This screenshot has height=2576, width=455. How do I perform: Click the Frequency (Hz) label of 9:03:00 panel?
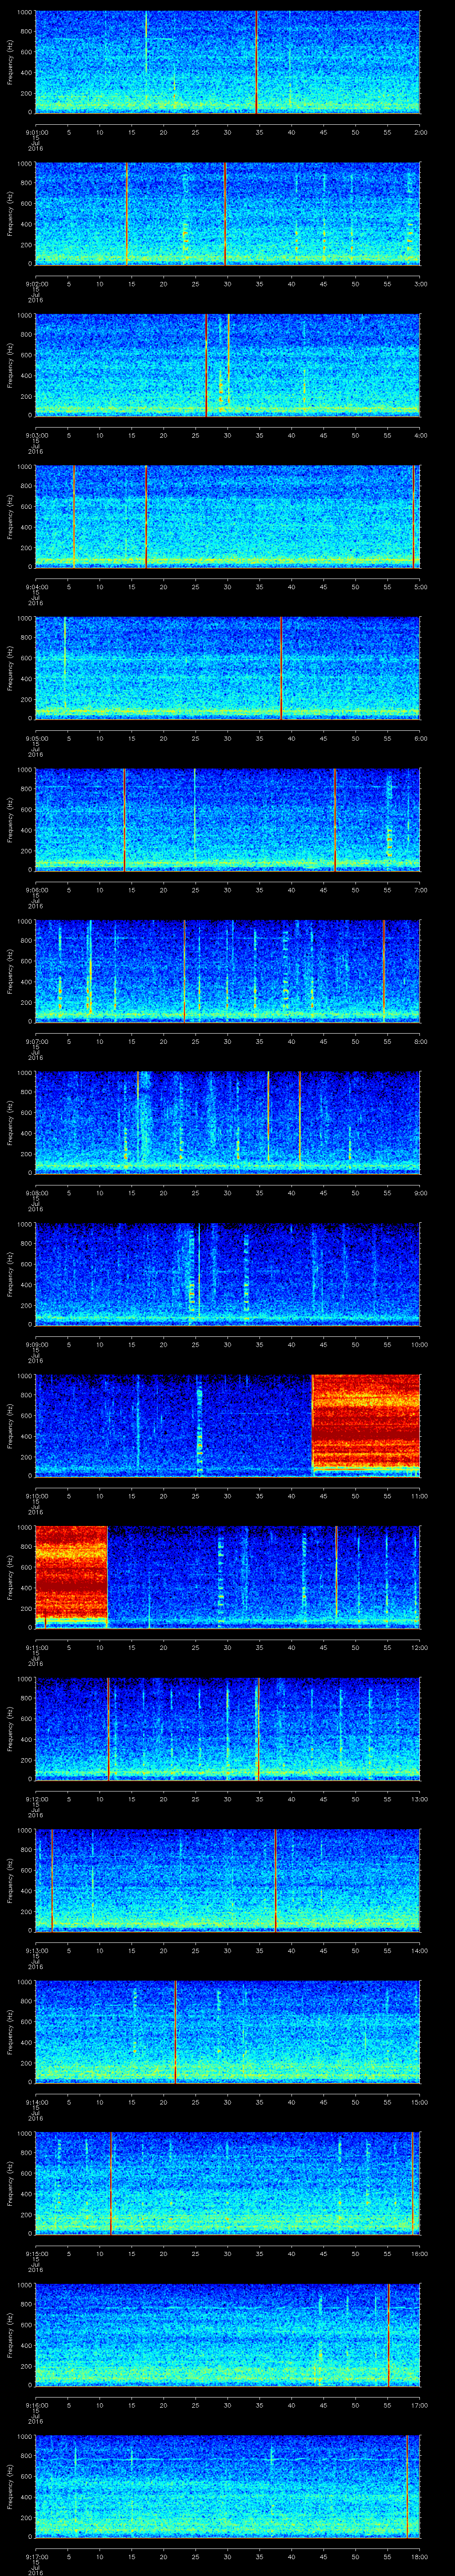point(10,365)
